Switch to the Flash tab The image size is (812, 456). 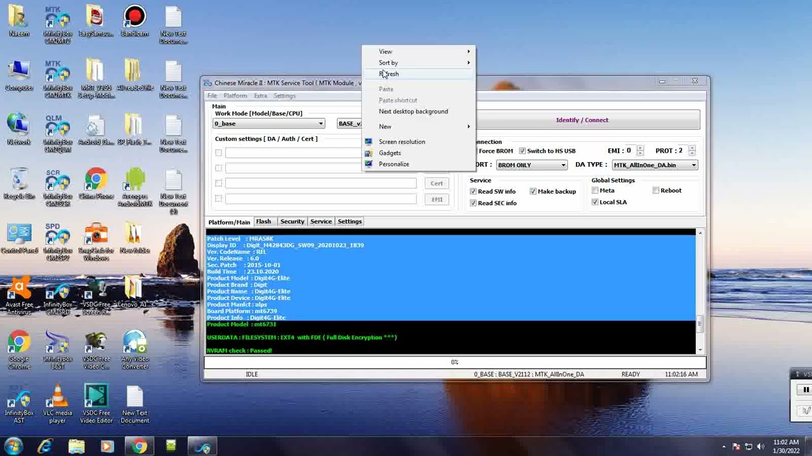[x=263, y=222]
